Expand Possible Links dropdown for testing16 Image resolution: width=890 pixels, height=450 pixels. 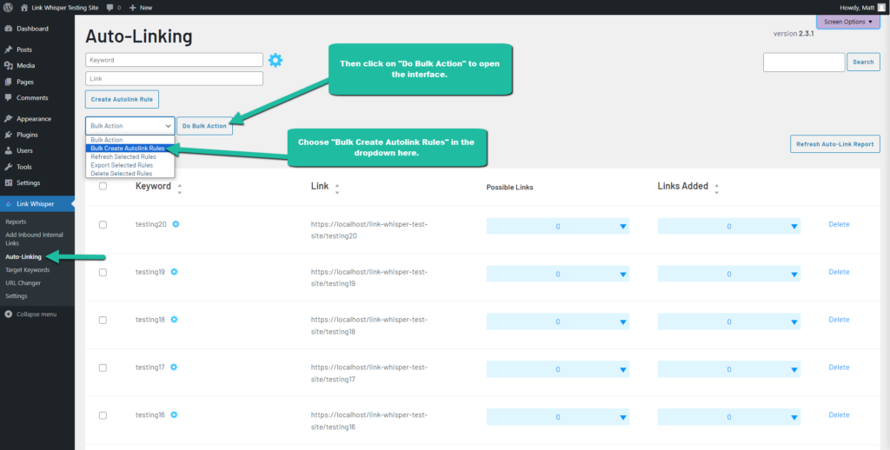coord(557,417)
